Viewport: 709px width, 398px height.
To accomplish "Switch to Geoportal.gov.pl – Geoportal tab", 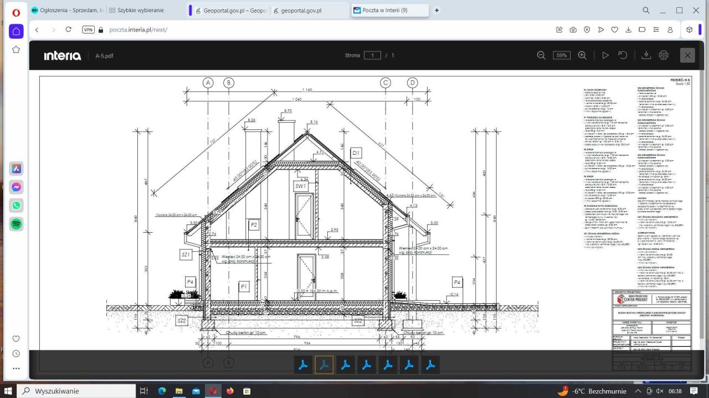I will pyautogui.click(x=230, y=11).
